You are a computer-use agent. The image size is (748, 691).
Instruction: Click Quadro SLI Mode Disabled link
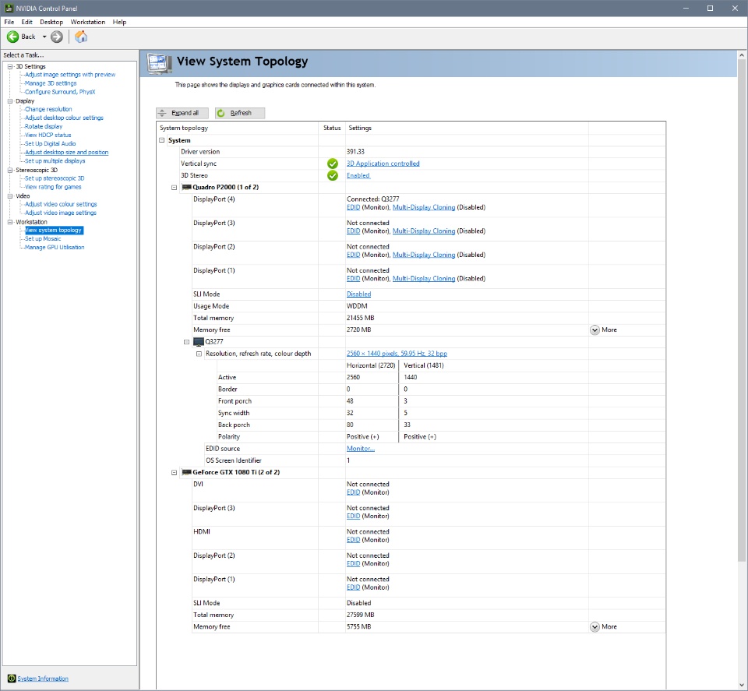pyautogui.click(x=358, y=294)
